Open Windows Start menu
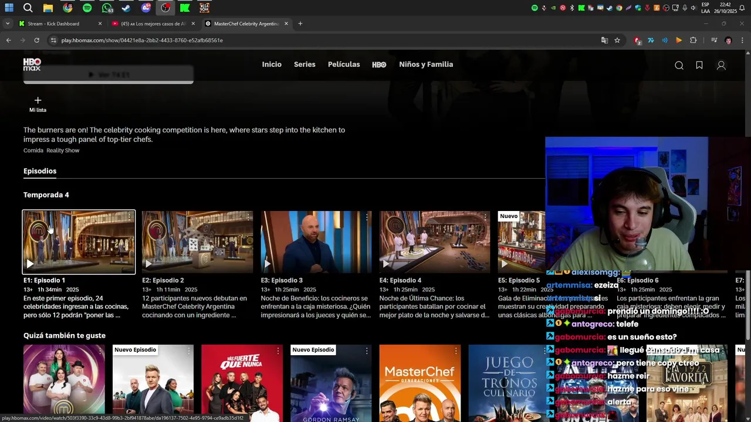Viewport: 751px width, 422px height. tap(9, 8)
